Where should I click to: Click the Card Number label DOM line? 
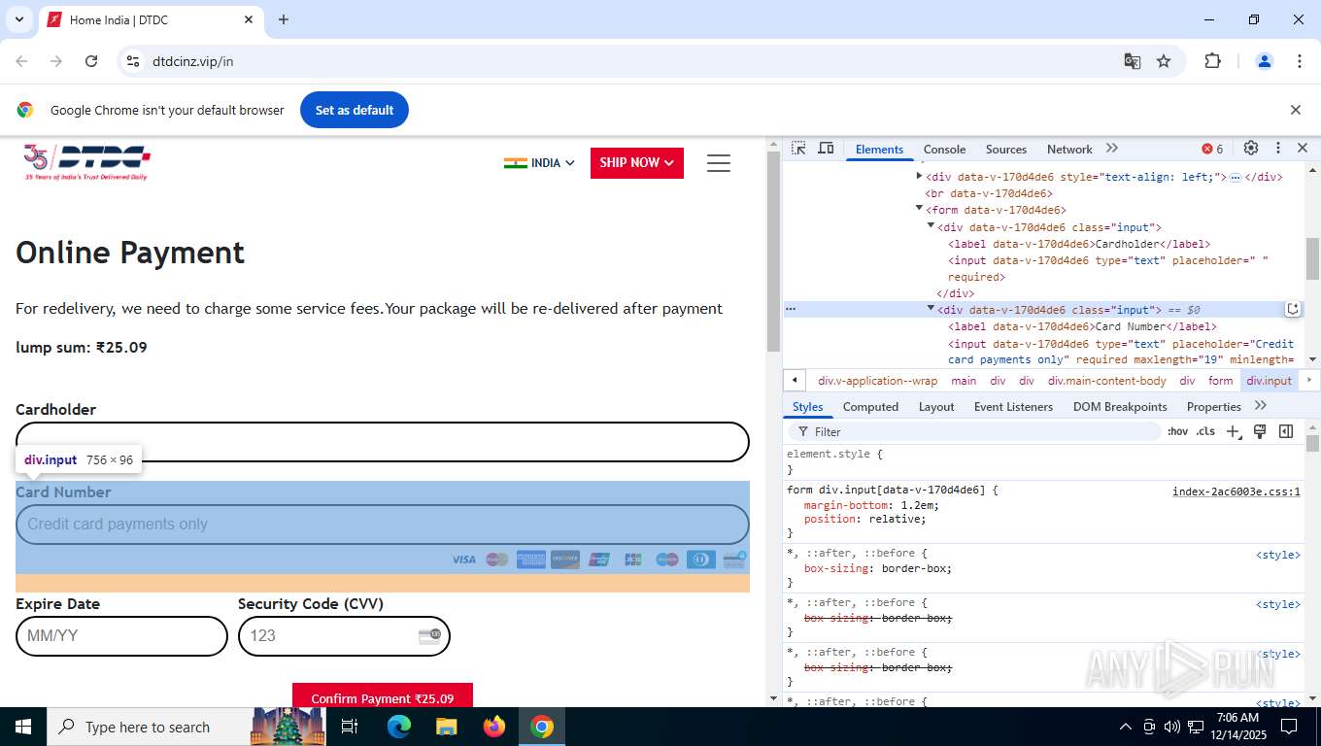click(1080, 326)
